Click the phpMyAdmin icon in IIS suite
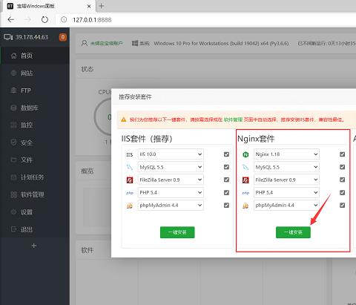 [x=130, y=206]
